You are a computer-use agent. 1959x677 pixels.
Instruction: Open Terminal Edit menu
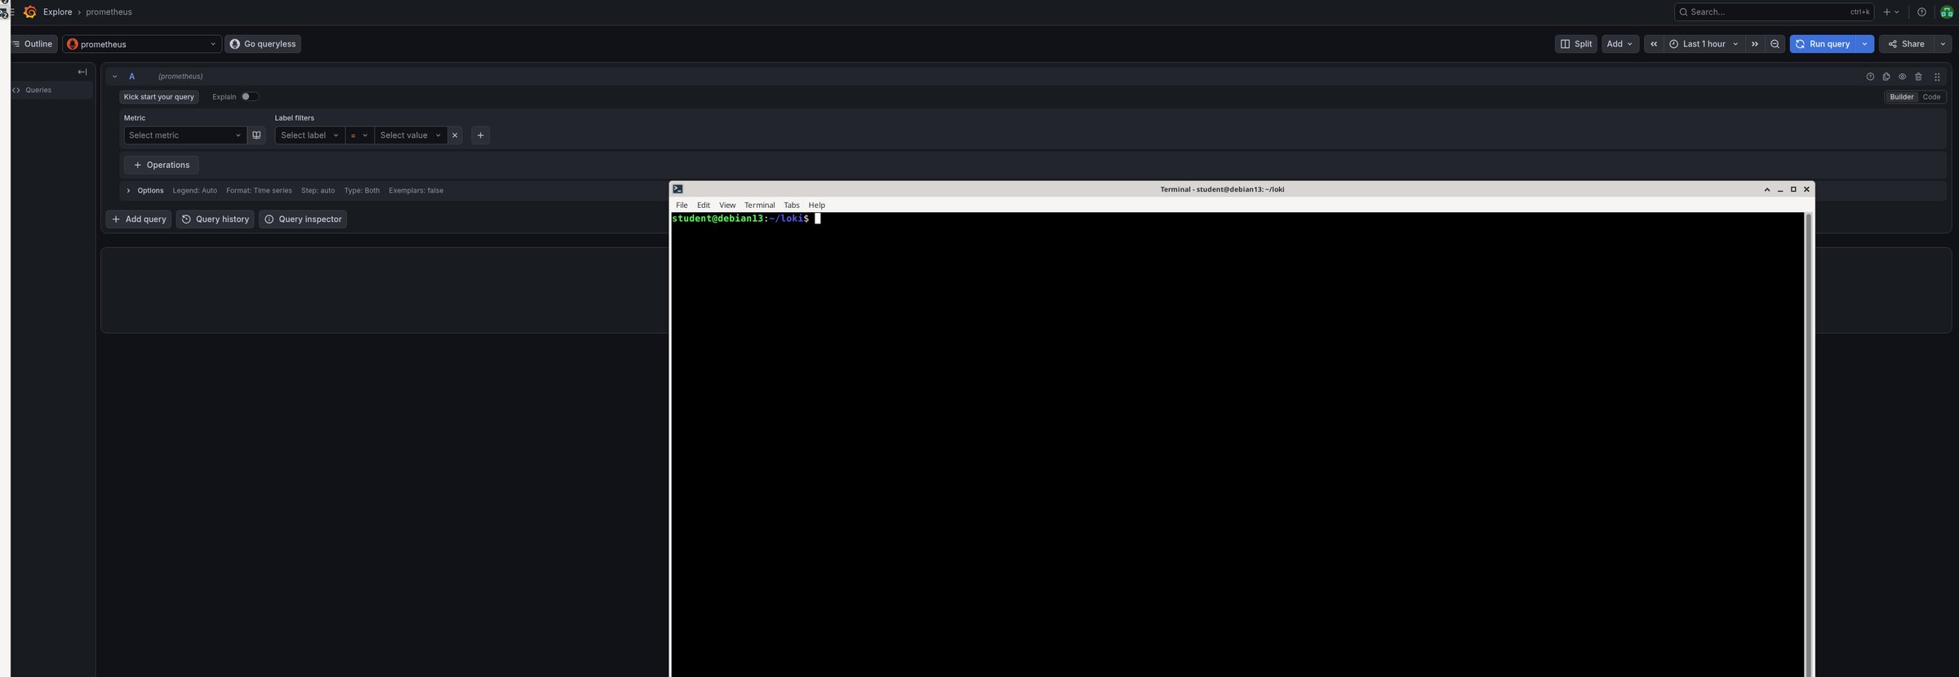tap(704, 205)
